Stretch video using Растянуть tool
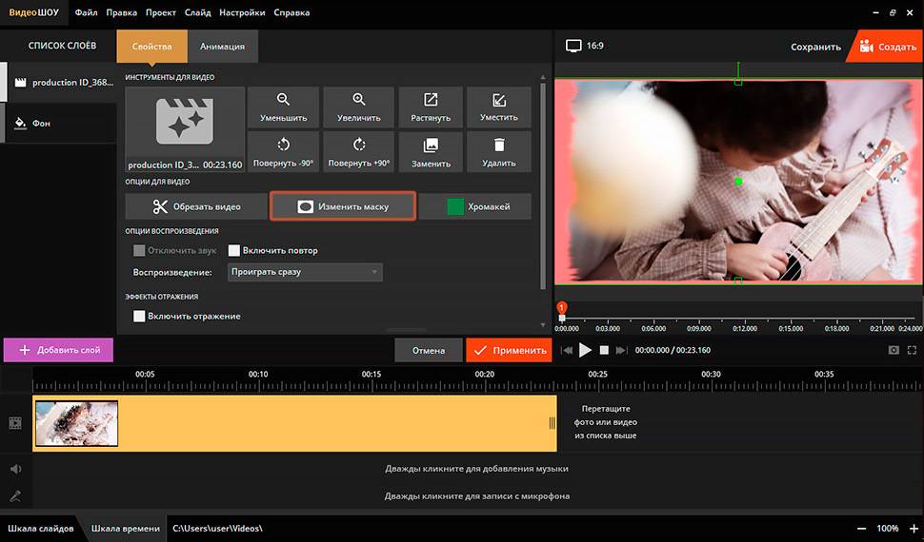924x542 pixels. click(x=431, y=107)
